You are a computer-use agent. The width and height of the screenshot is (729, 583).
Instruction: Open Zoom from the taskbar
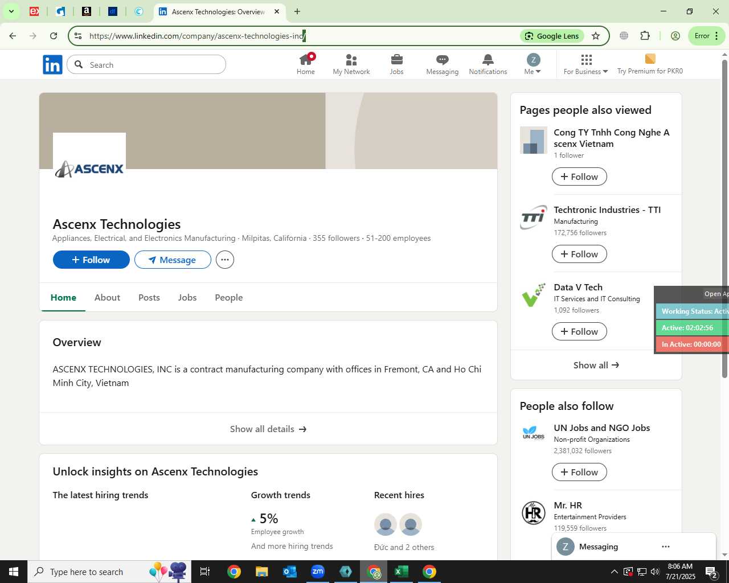click(318, 572)
